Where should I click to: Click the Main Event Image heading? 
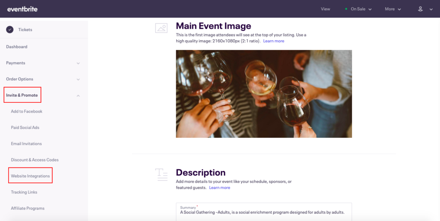pos(213,26)
